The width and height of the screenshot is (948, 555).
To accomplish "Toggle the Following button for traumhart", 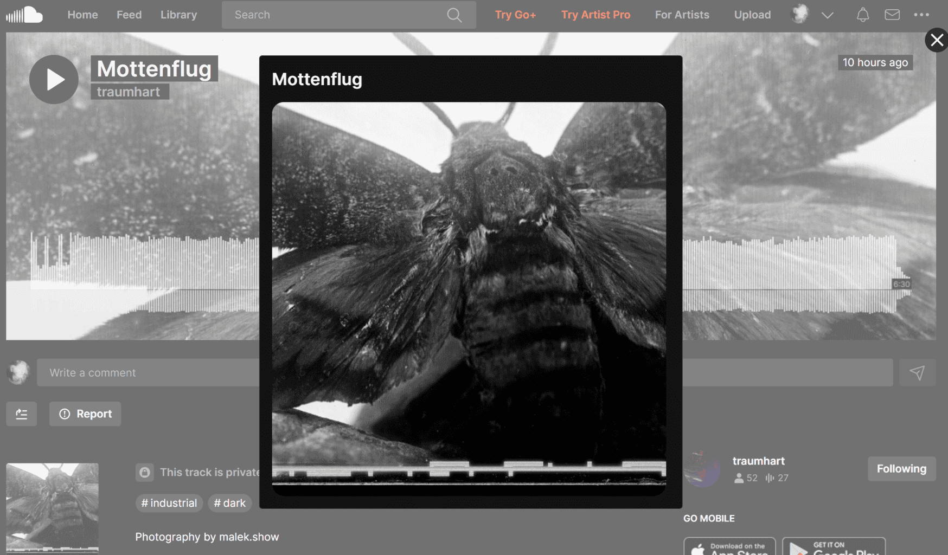I will pyautogui.click(x=901, y=469).
